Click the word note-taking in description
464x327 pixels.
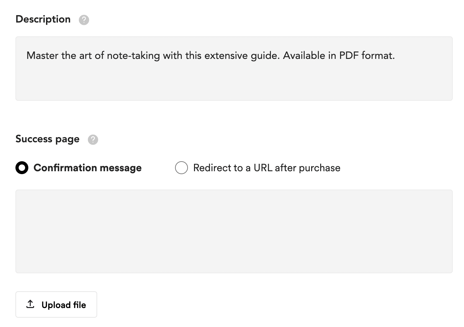click(133, 56)
